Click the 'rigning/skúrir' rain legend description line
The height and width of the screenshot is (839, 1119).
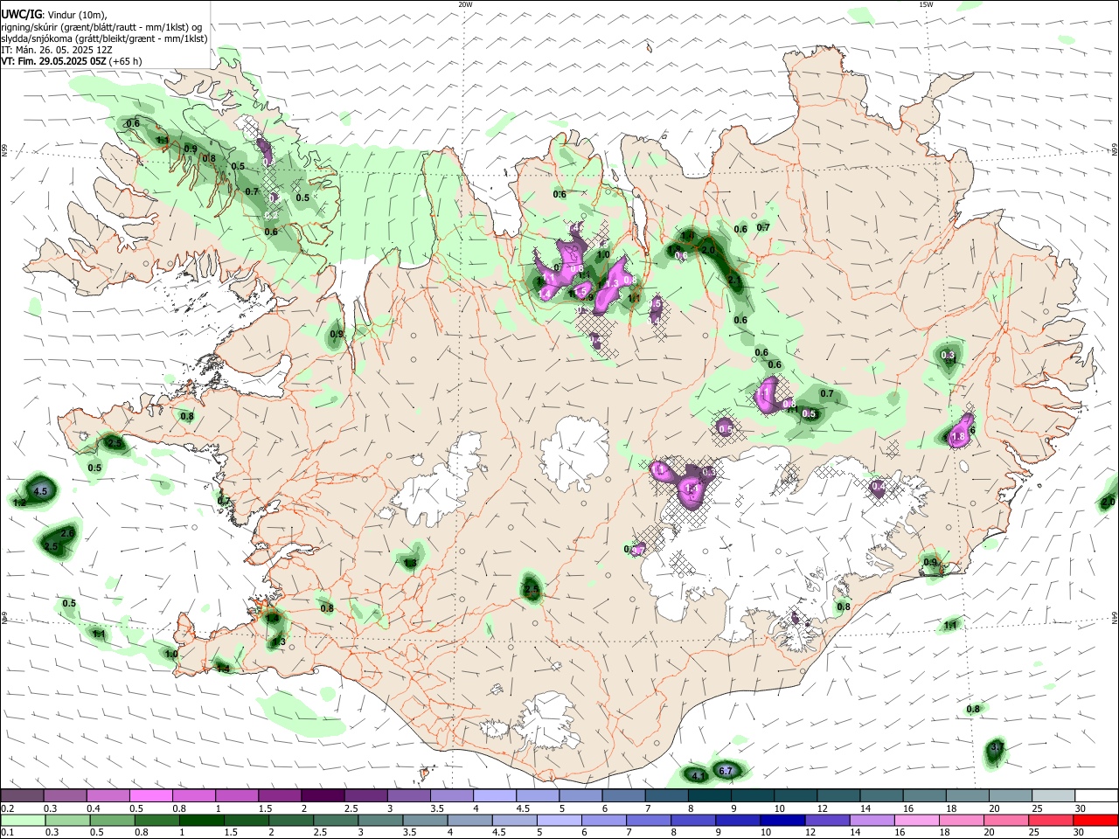(101, 27)
